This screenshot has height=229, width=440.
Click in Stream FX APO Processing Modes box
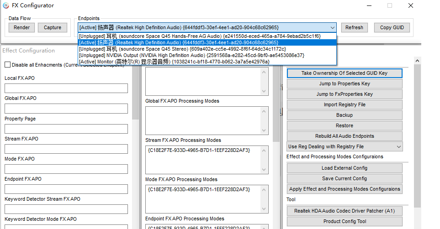pos(207,159)
